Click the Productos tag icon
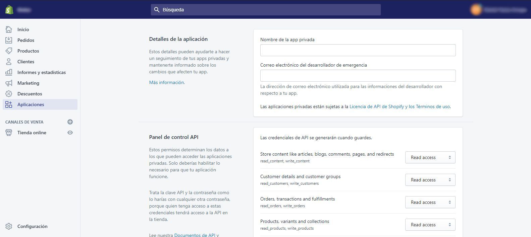This screenshot has width=531, height=237. [9, 51]
